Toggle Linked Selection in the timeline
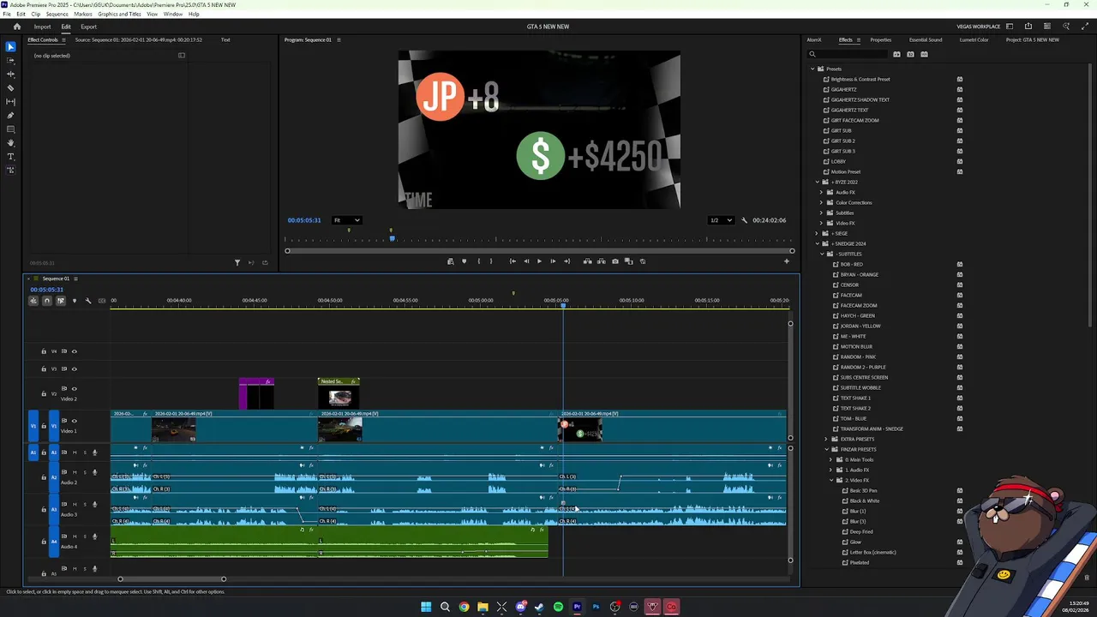Screen dimensions: 1097x617 tap(60, 301)
